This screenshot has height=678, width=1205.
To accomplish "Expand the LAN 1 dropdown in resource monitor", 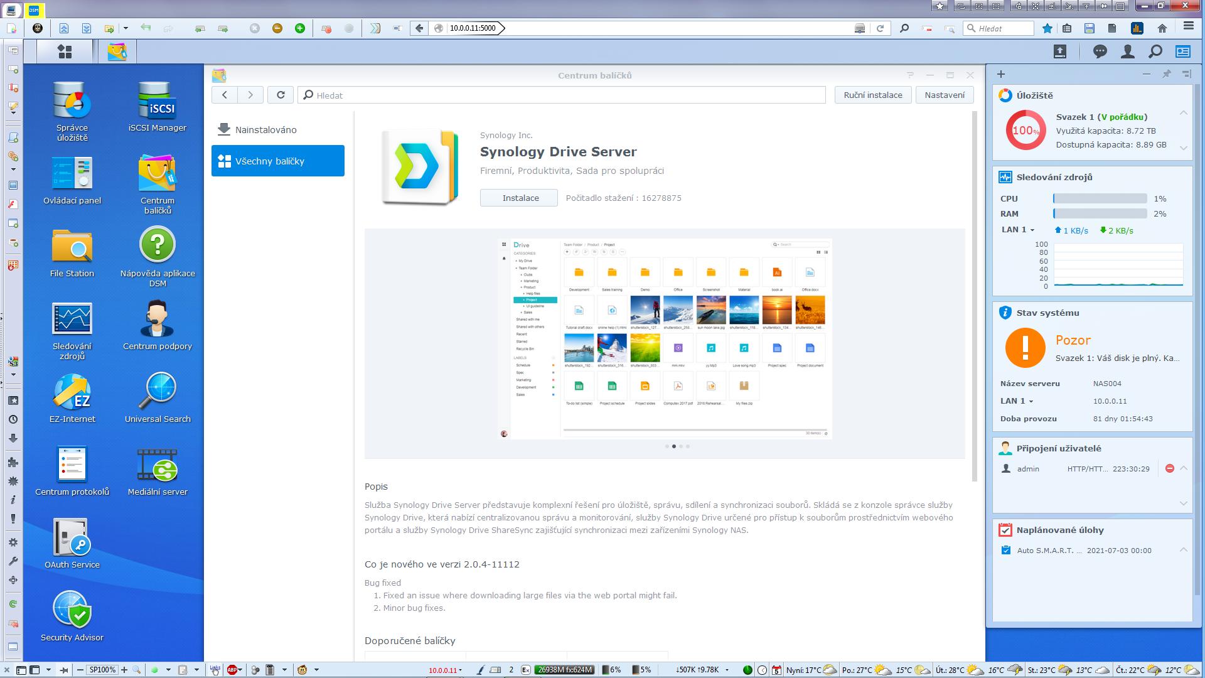I will tap(1018, 230).
